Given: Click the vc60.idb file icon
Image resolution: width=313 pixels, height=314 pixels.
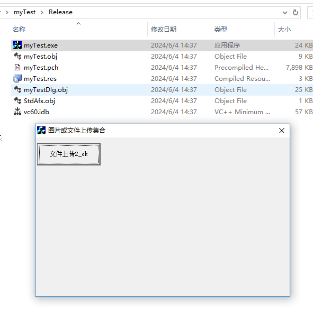Looking at the screenshot, I should pyautogui.click(x=17, y=112).
